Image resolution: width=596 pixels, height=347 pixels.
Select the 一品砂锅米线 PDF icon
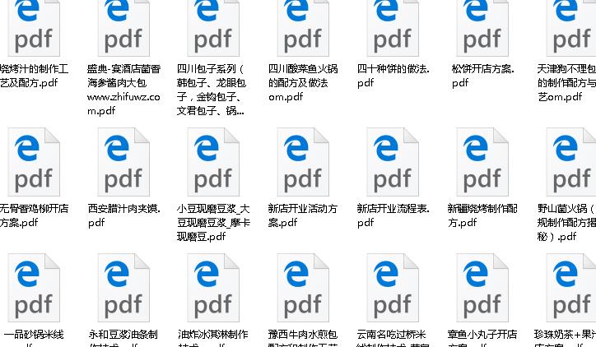[34, 288]
